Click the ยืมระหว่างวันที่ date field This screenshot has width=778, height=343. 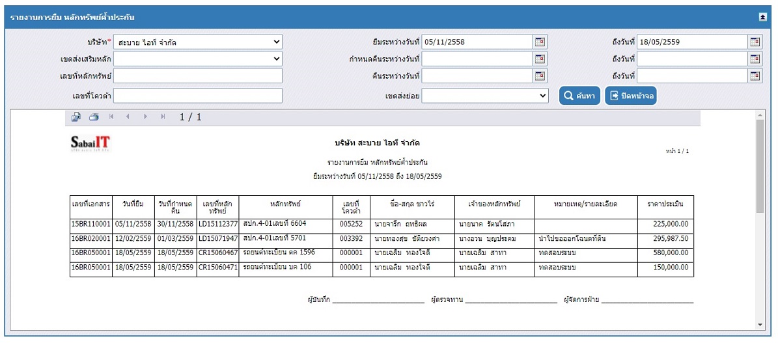[477, 42]
